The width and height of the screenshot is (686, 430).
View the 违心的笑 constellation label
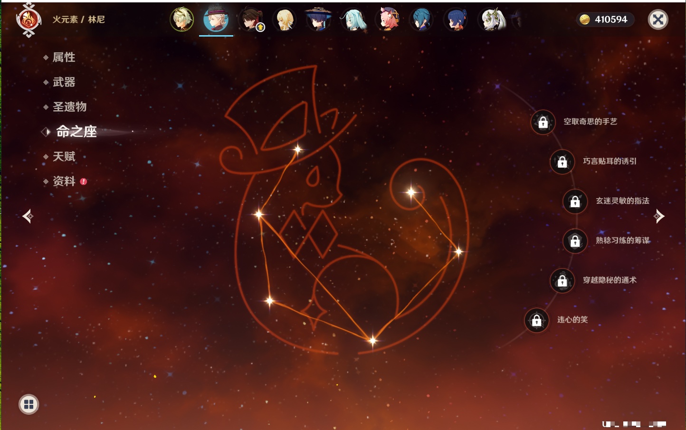pyautogui.click(x=572, y=320)
